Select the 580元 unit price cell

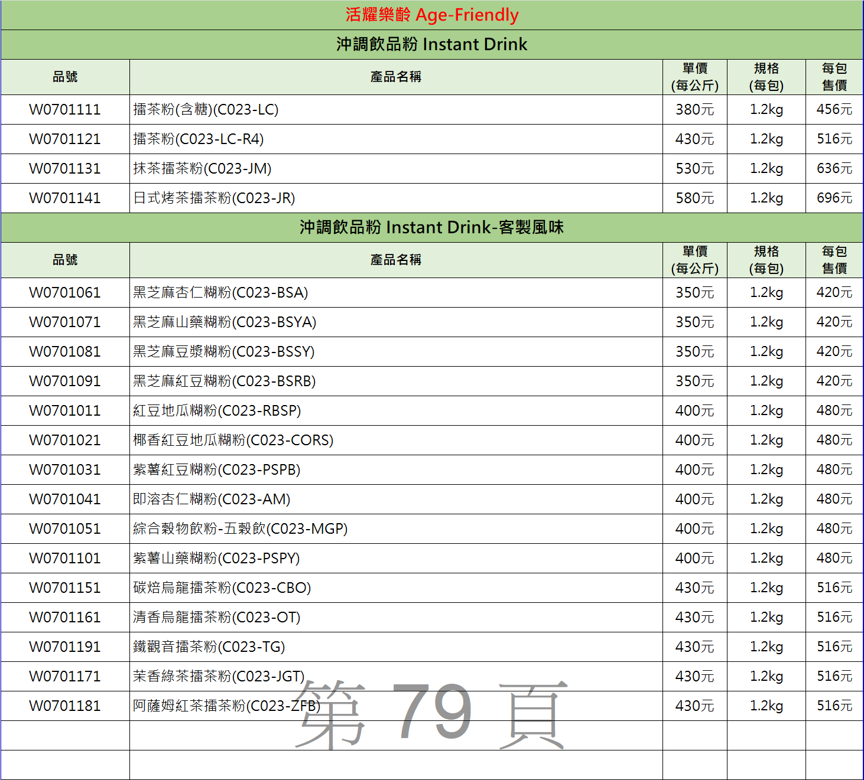click(694, 198)
